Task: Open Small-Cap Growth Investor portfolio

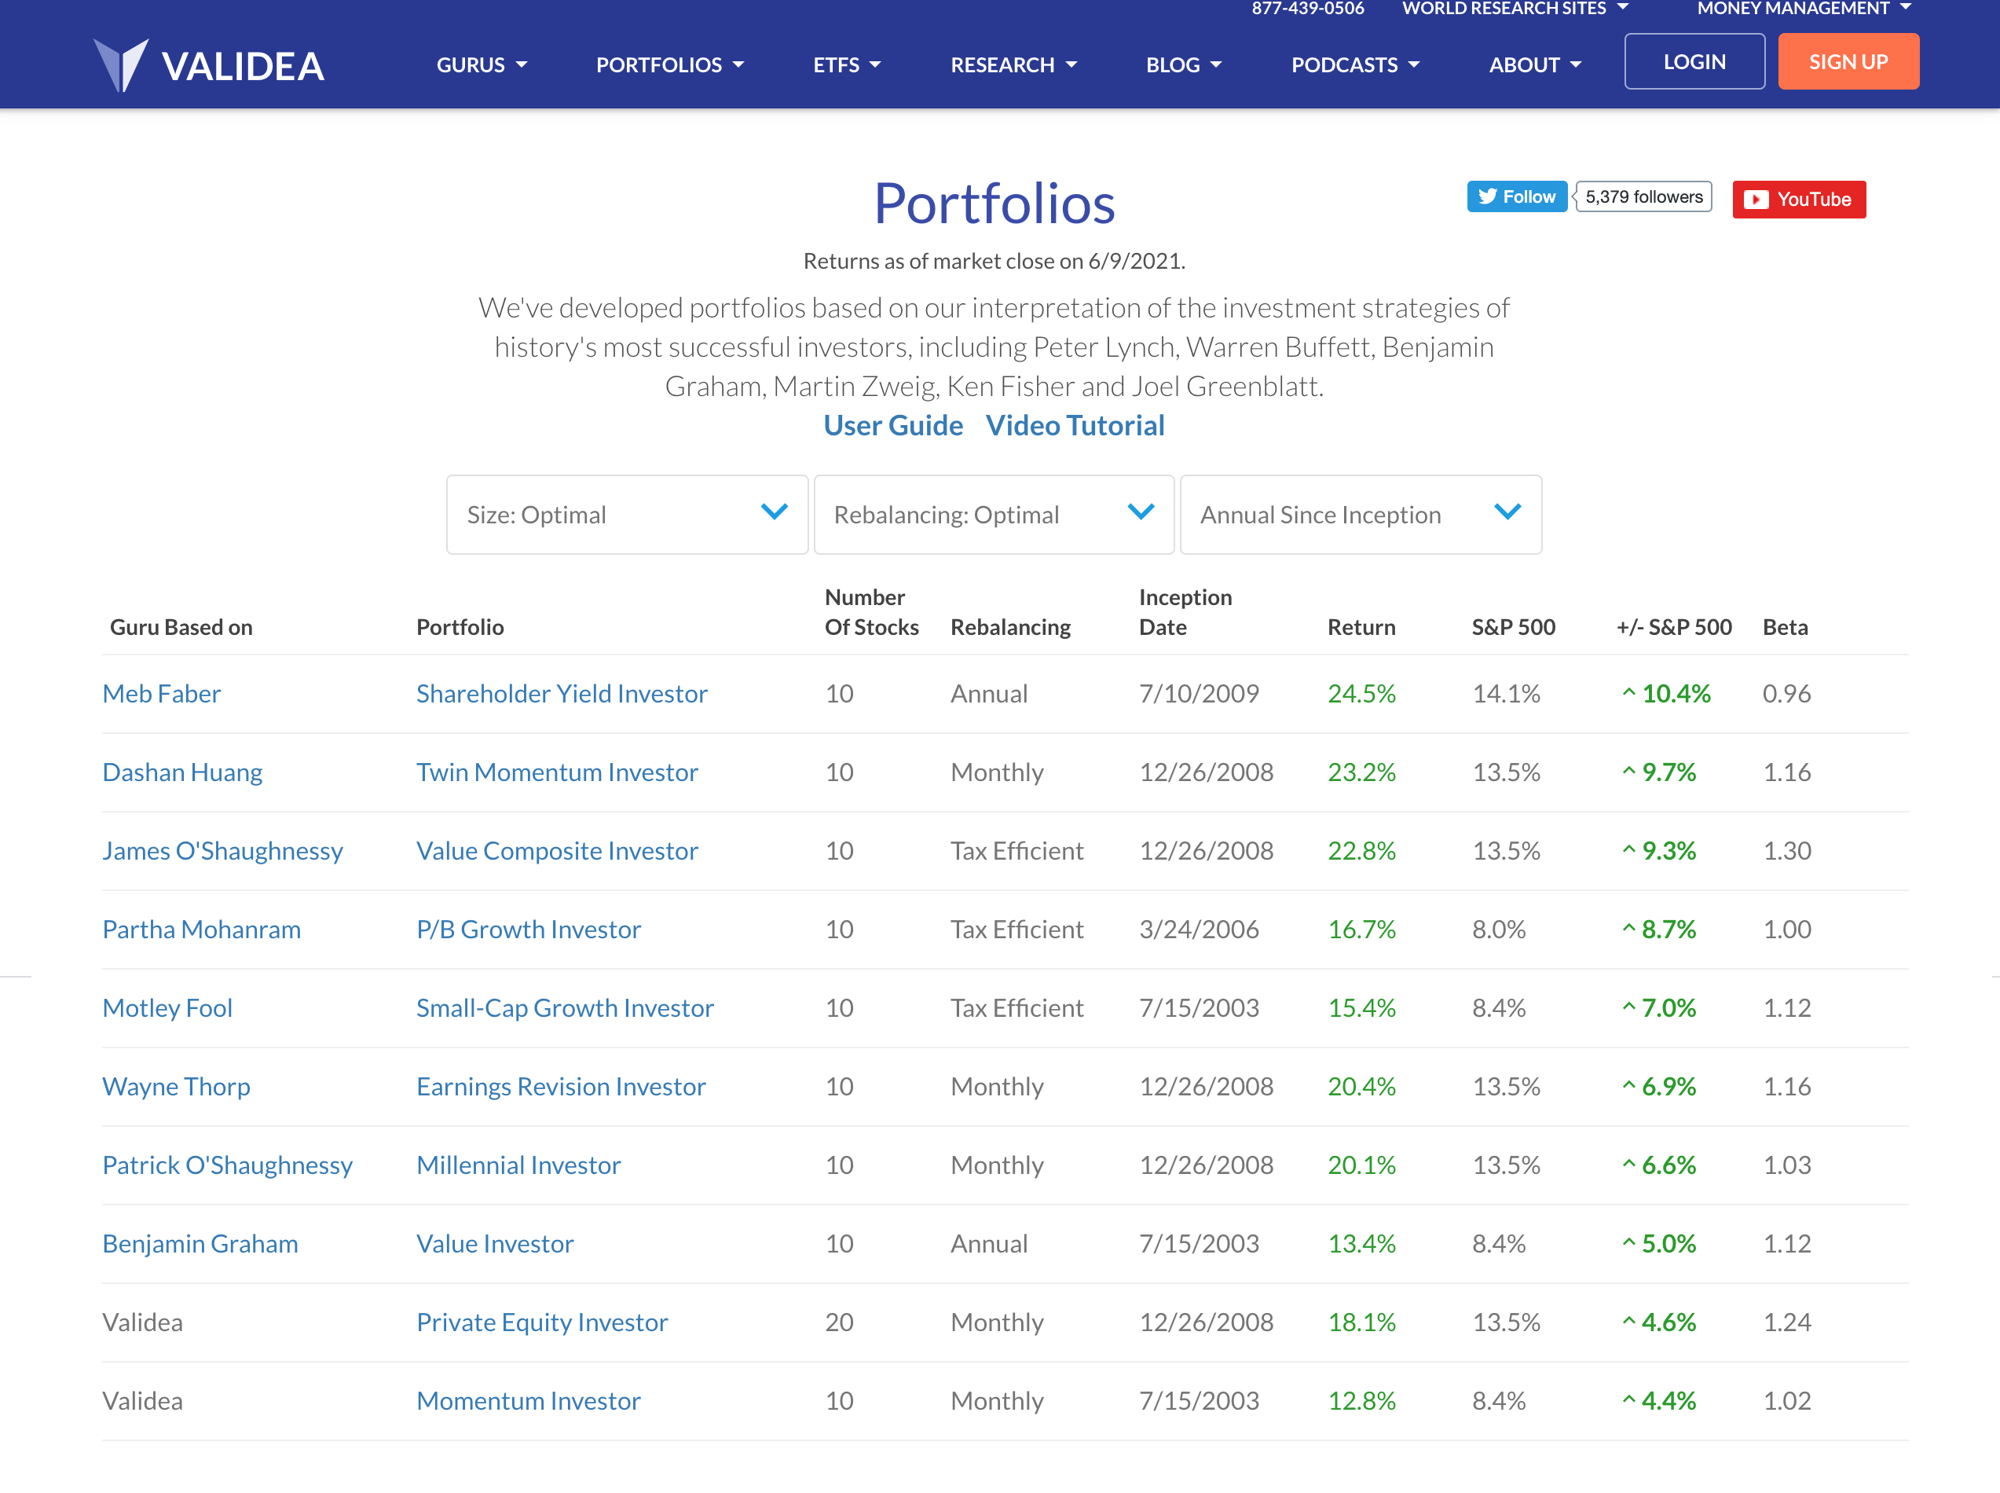Action: 565,1009
